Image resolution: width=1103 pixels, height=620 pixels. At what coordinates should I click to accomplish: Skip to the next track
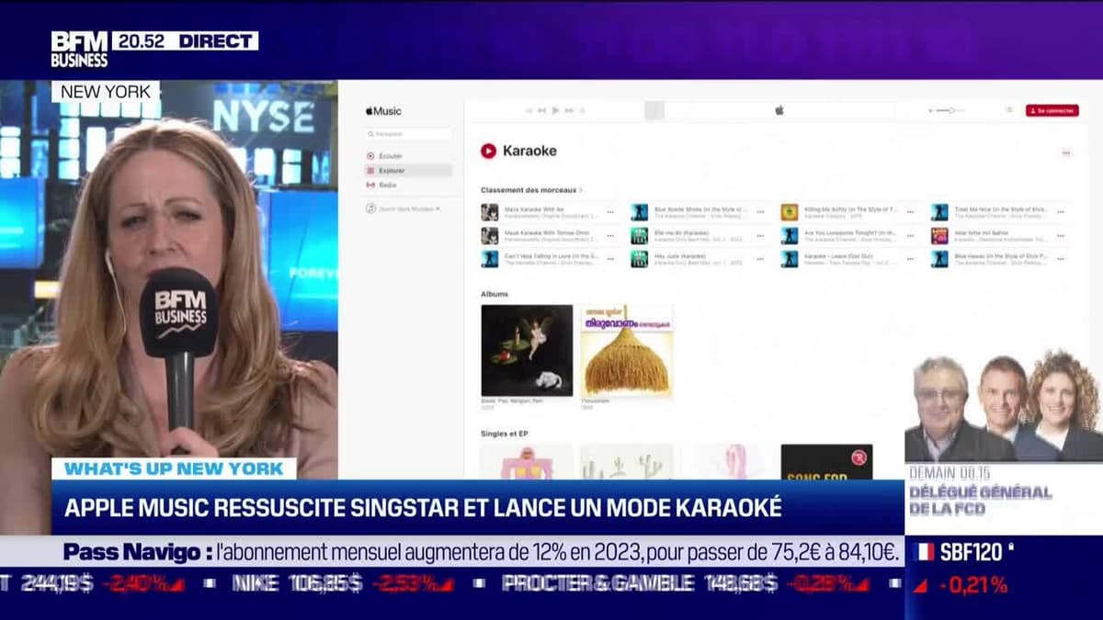tap(569, 110)
